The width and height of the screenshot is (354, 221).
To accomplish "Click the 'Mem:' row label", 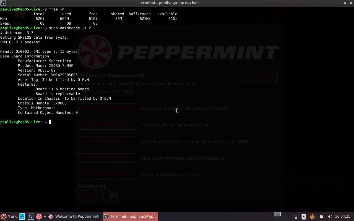I will pos(5,19).
